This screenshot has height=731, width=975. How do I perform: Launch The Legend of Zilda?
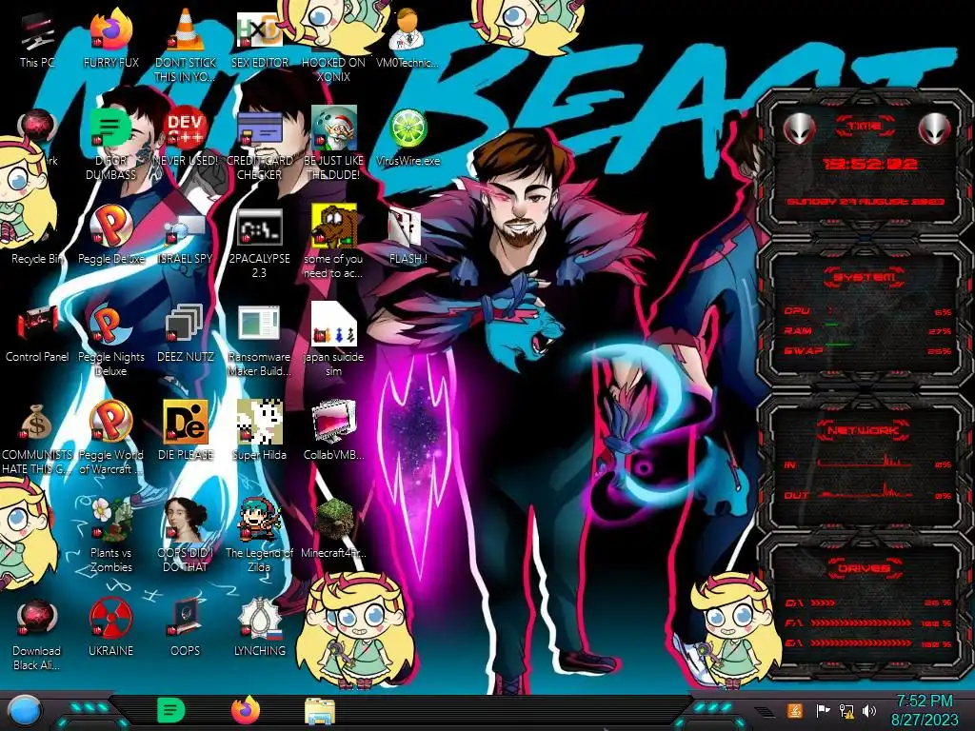click(259, 536)
